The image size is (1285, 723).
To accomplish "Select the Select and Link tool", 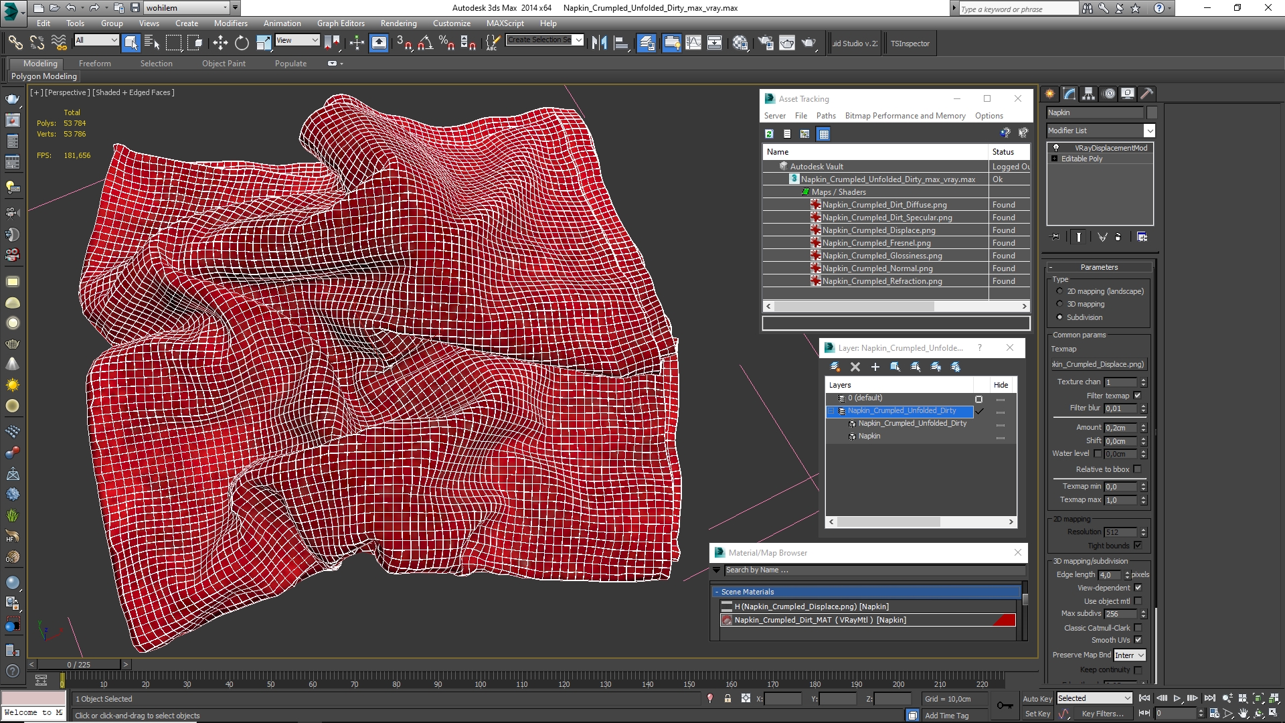I will pos(15,43).
